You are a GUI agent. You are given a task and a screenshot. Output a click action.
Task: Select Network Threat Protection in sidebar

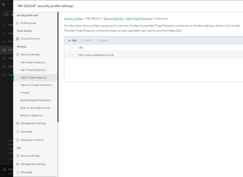[36, 85]
